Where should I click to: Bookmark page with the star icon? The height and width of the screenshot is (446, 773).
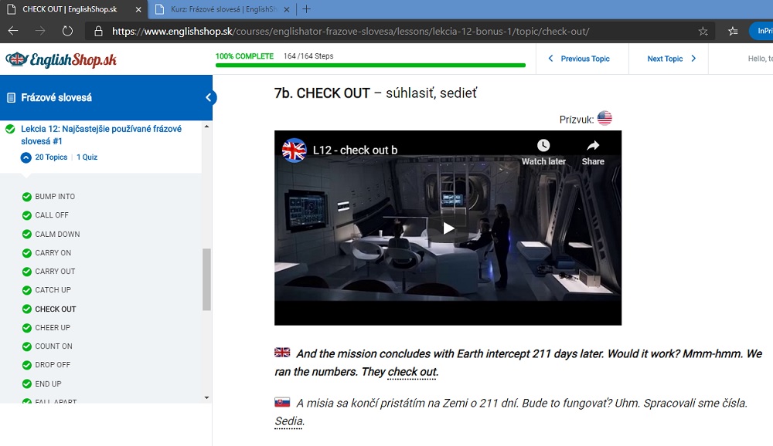point(703,32)
